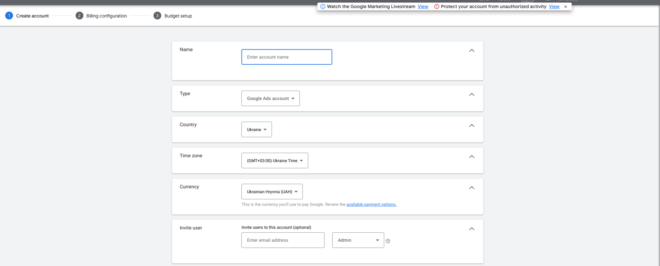The image size is (660, 266).
Task: Collapse the Name section chevron
Action: pos(471,51)
